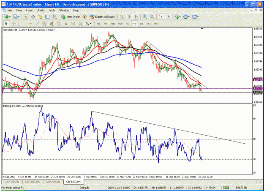The image size is (264, 191).
Task: Open the File menu
Action: tap(10, 10)
